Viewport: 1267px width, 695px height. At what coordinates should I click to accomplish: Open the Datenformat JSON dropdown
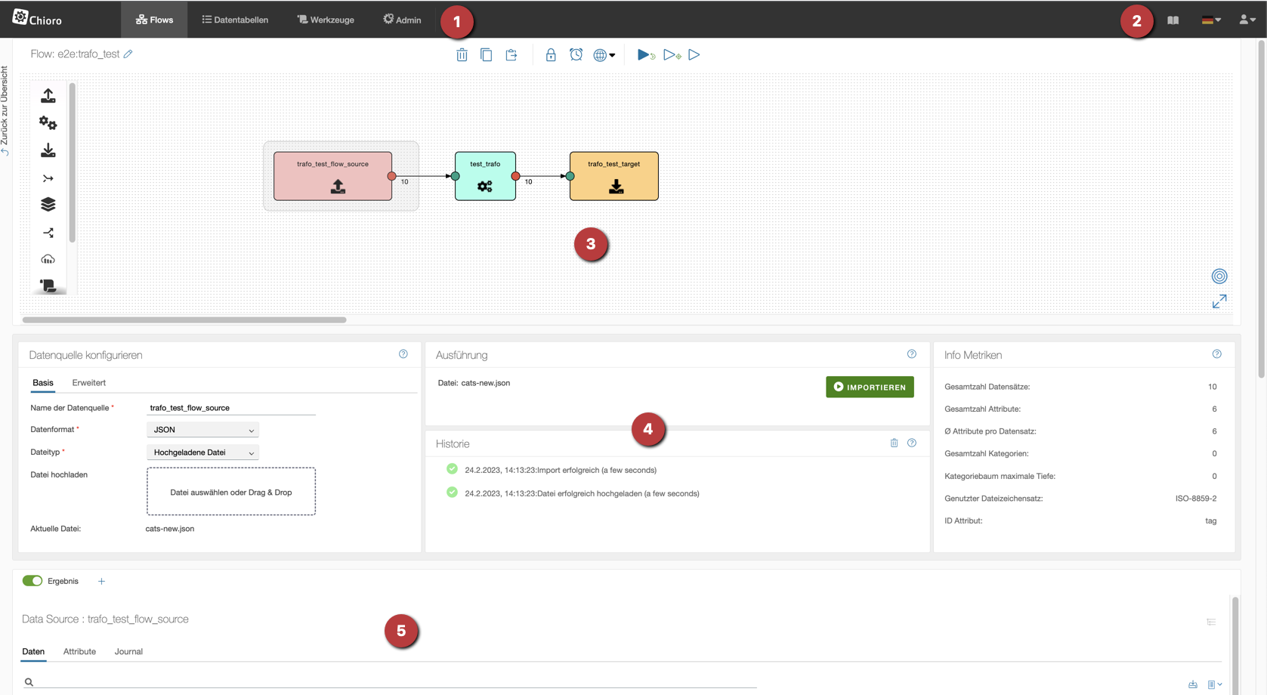202,430
